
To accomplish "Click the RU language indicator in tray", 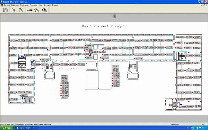I will click(188, 128).
